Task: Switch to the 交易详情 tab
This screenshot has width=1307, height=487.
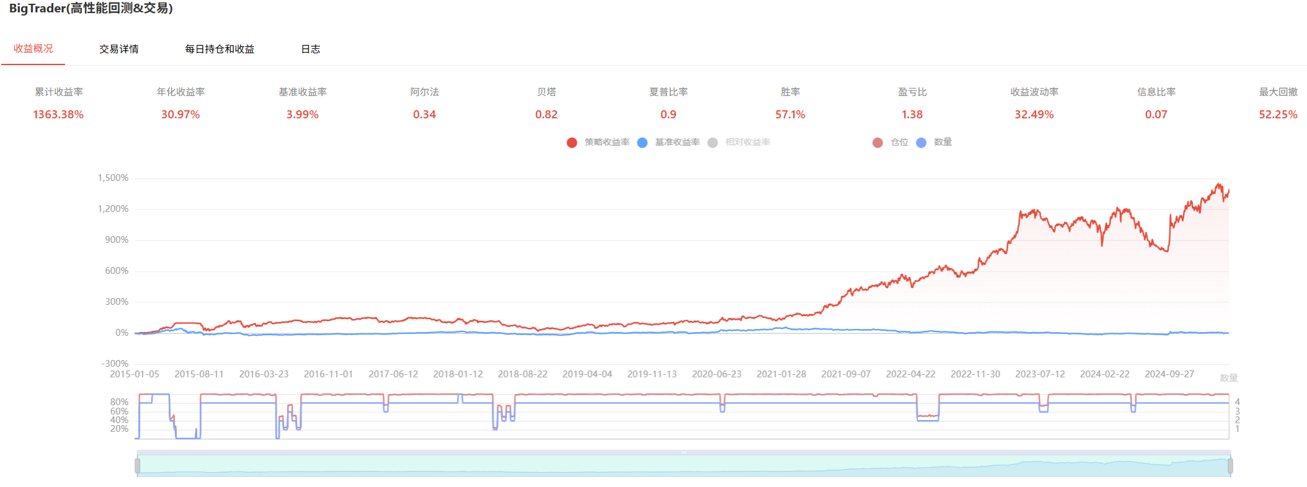Action: (119, 49)
